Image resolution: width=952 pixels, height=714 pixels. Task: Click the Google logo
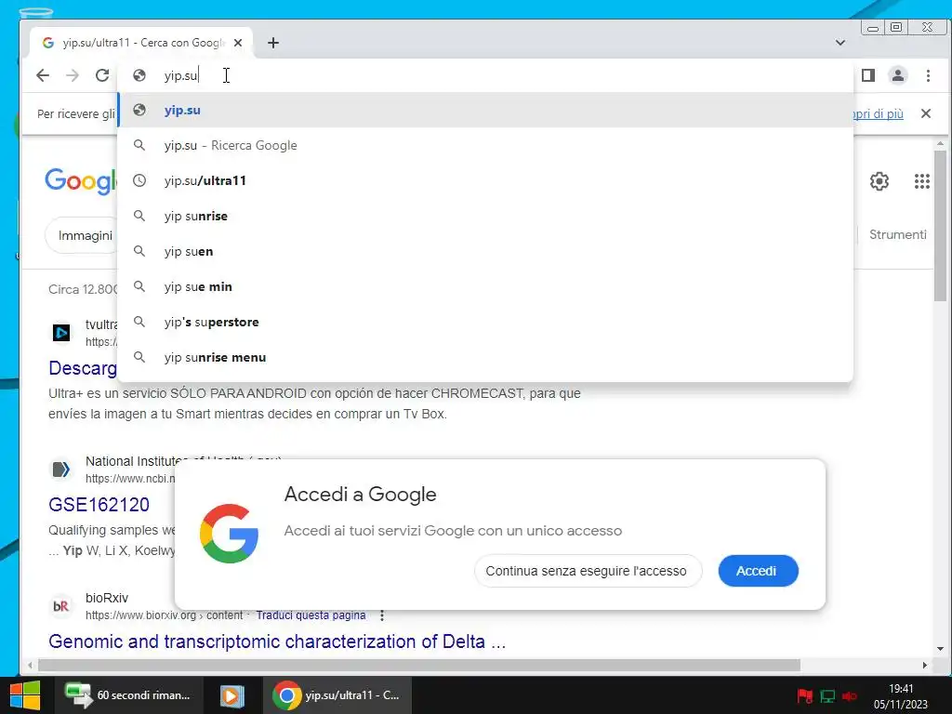tap(81, 181)
